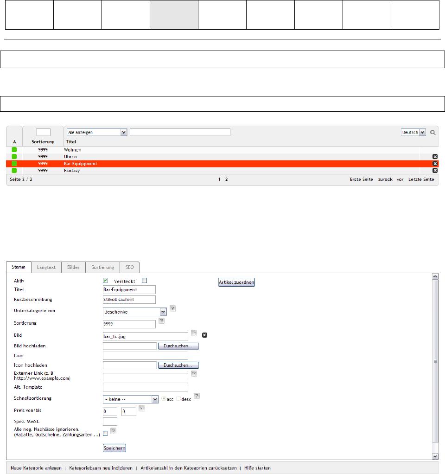This screenshot has width=445, height=474.
Task: Open help icon beside Schnellsortierung radio buttons
Action: click(197, 396)
